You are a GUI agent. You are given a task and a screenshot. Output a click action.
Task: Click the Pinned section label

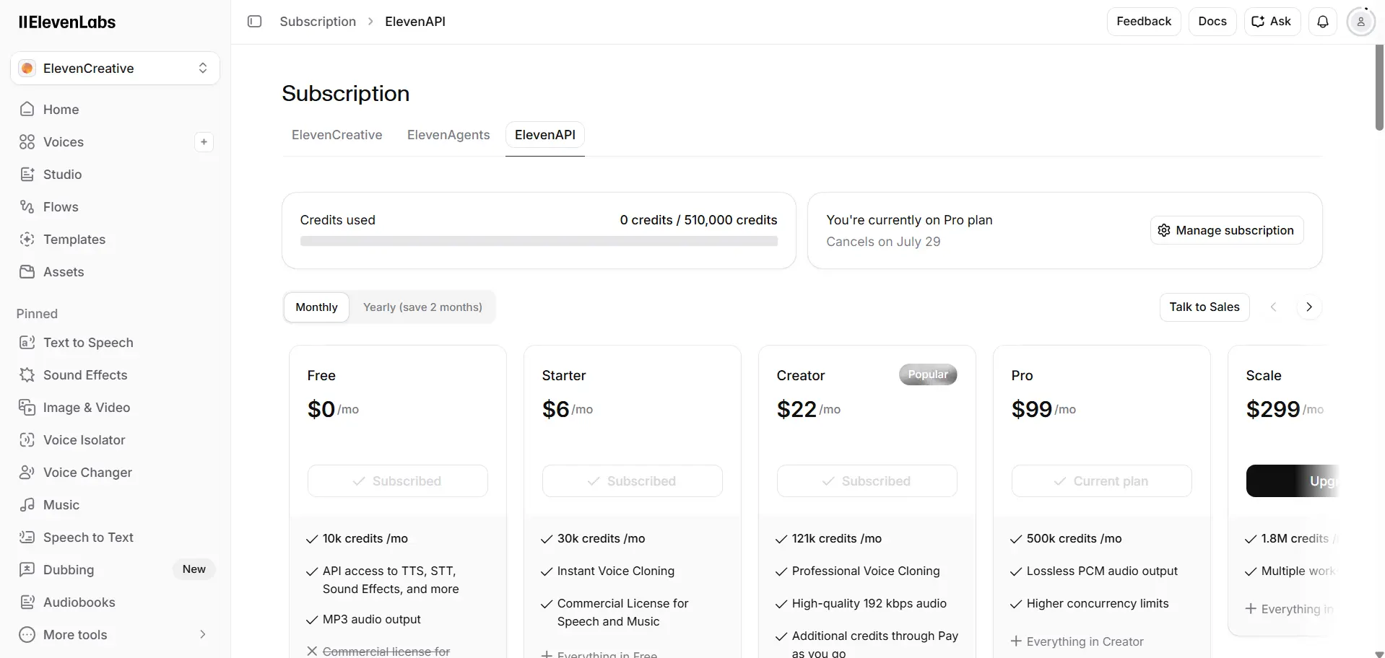click(37, 314)
